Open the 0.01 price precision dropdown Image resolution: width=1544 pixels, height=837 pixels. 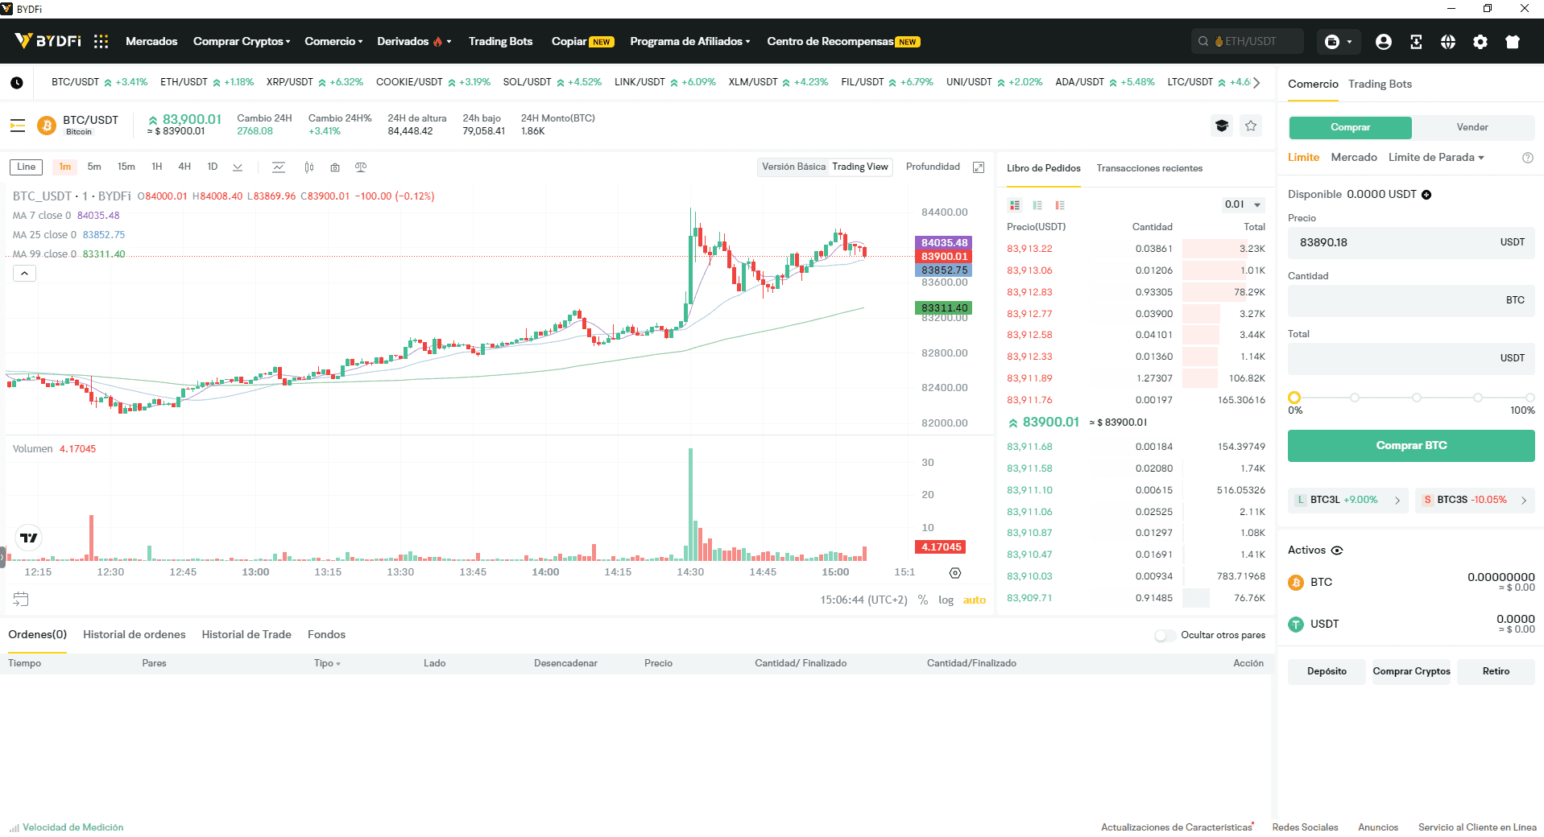click(1244, 204)
